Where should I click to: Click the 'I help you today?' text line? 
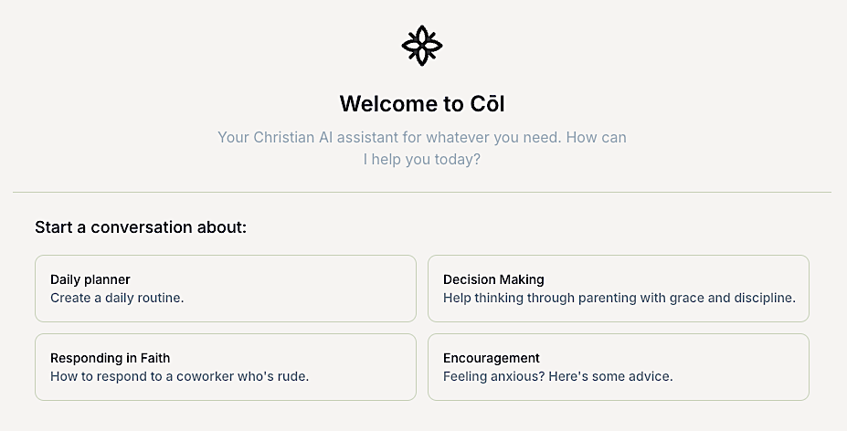point(422,159)
